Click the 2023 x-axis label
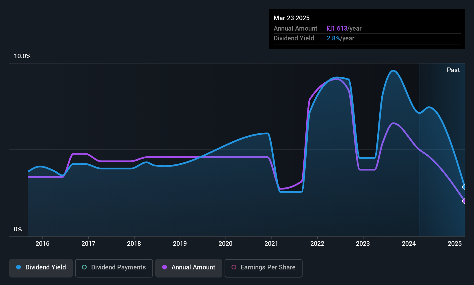 coord(363,244)
